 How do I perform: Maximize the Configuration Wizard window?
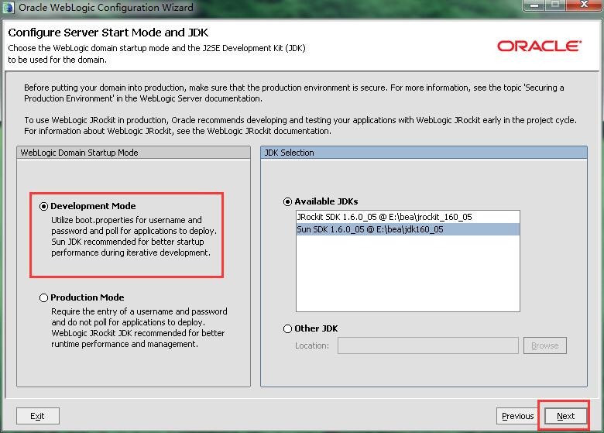(554, 5)
